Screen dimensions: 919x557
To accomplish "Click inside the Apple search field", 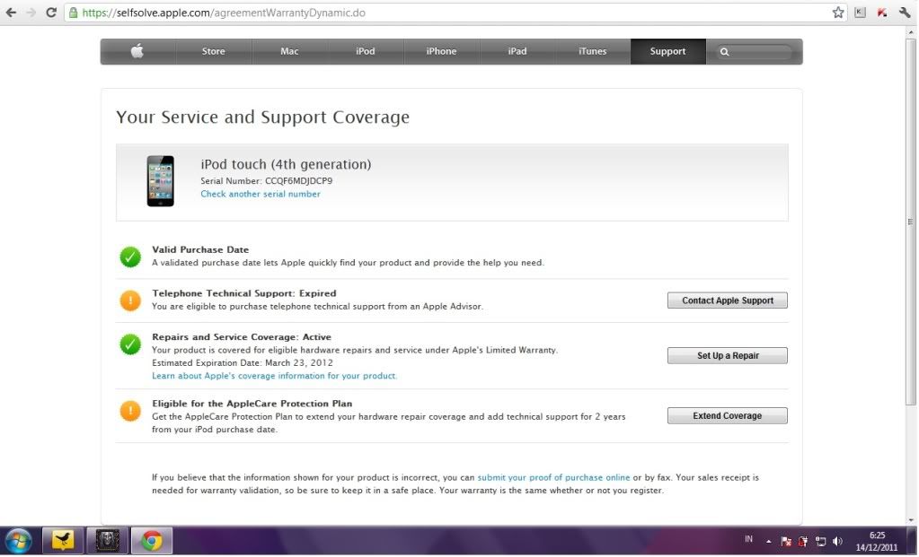I will pyautogui.click(x=755, y=51).
